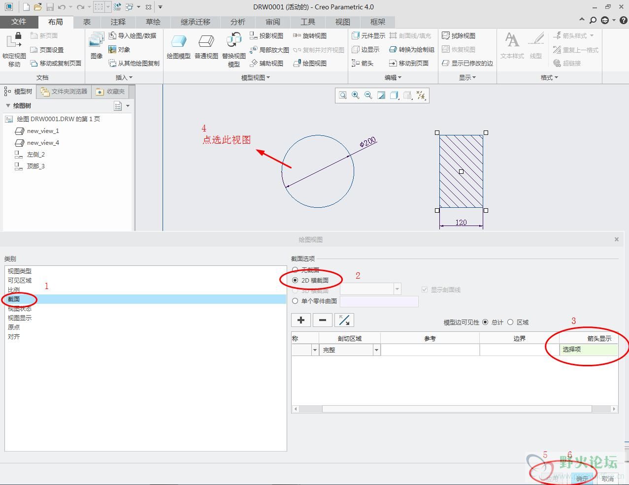
Task: Click datum display filter icon in graphics toolbar
Action: coord(421,96)
